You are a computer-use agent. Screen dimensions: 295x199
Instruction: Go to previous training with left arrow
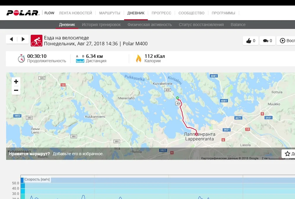[x=11, y=39]
